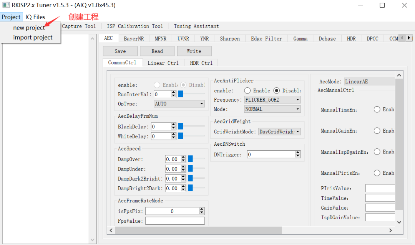Click scroll-down arrow of left project panel
Viewport: 415px width, 245px height.
pos(92,240)
